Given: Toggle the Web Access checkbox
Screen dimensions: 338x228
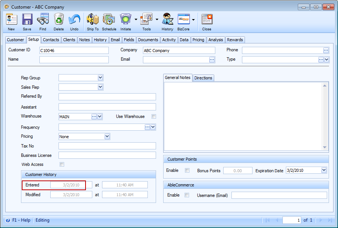Looking at the screenshot, I should [x=62, y=164].
